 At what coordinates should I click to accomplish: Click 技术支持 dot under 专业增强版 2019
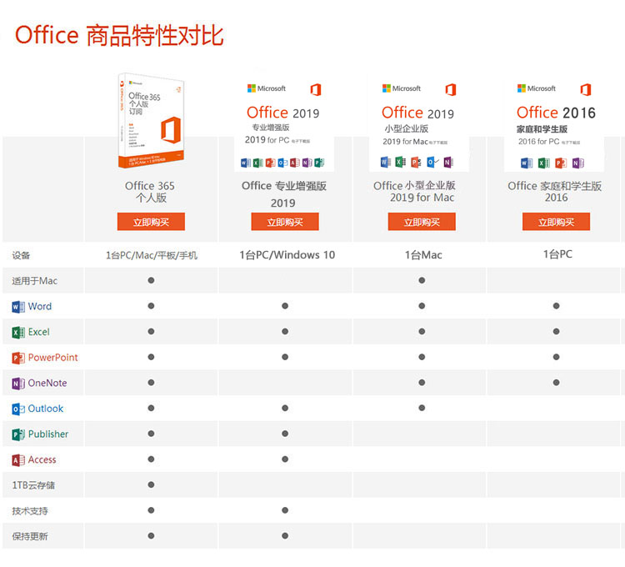coord(285,510)
